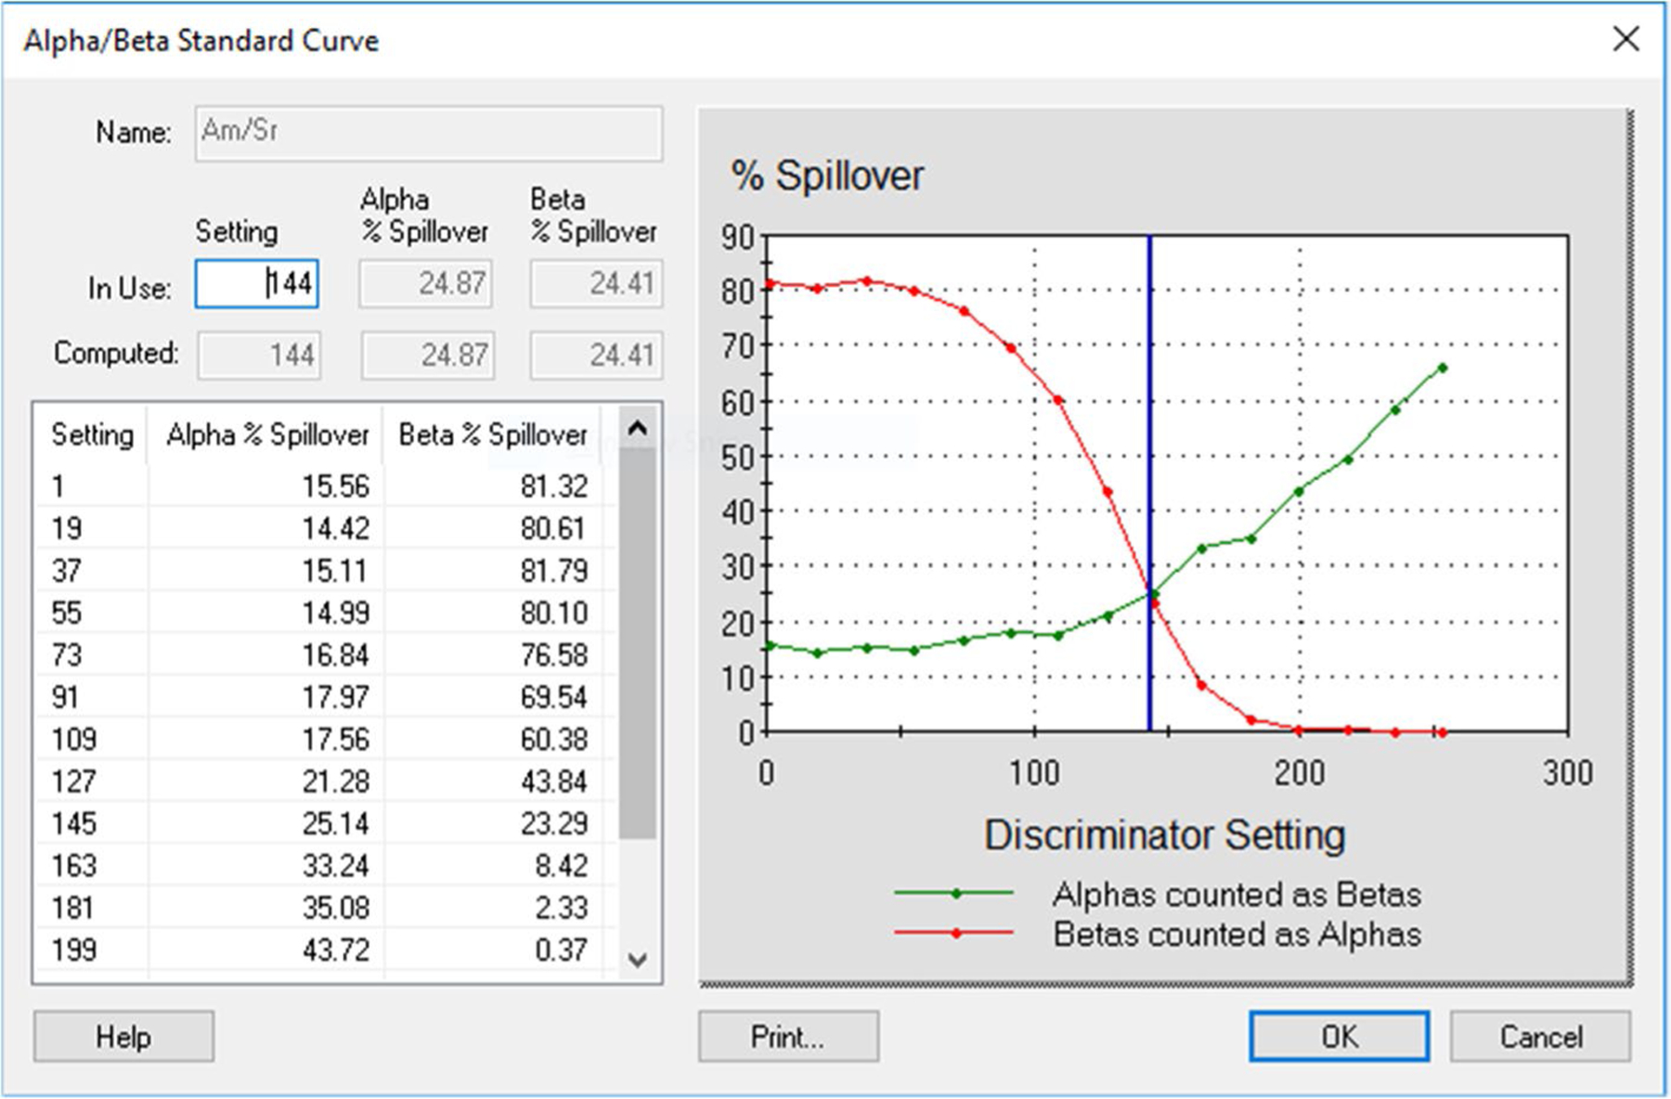
Task: Click the table's vertical scrollbar thumb
Action: point(637,640)
